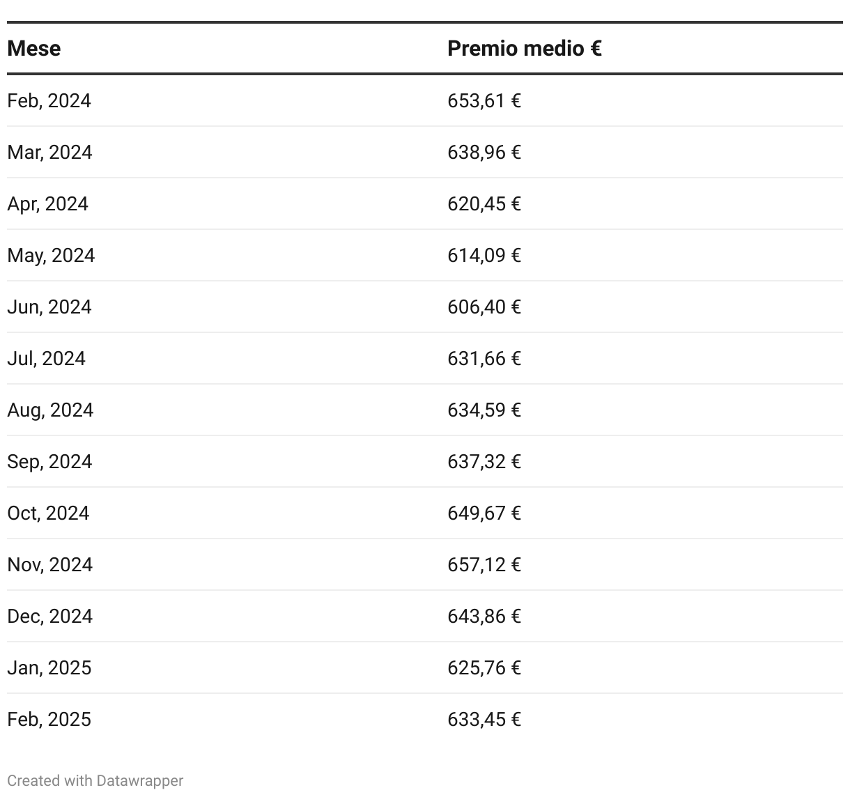Screen dimensions: 850x797
Task: Select the Aug, 2024 row label
Action: 51,410
